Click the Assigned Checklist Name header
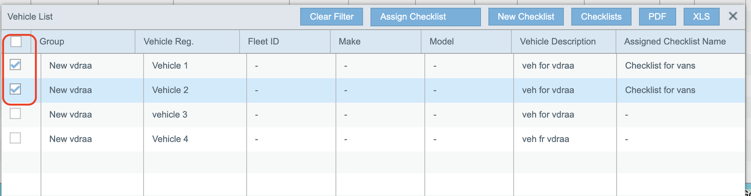This screenshot has height=196, width=751. point(674,41)
